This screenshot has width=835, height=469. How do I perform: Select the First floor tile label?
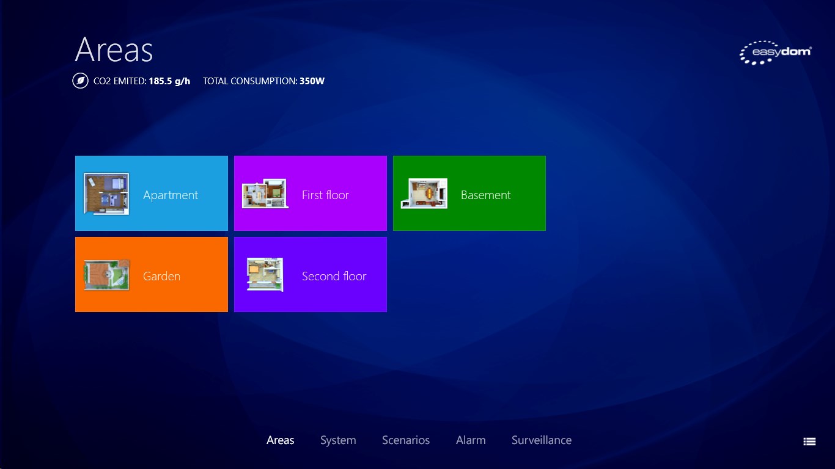click(325, 195)
